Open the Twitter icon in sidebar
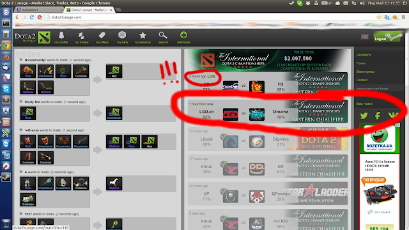409x230 pixels. tap(364, 115)
